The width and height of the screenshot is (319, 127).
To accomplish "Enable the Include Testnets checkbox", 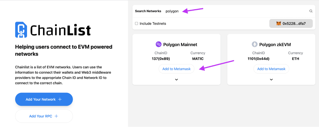I will click(137, 24).
